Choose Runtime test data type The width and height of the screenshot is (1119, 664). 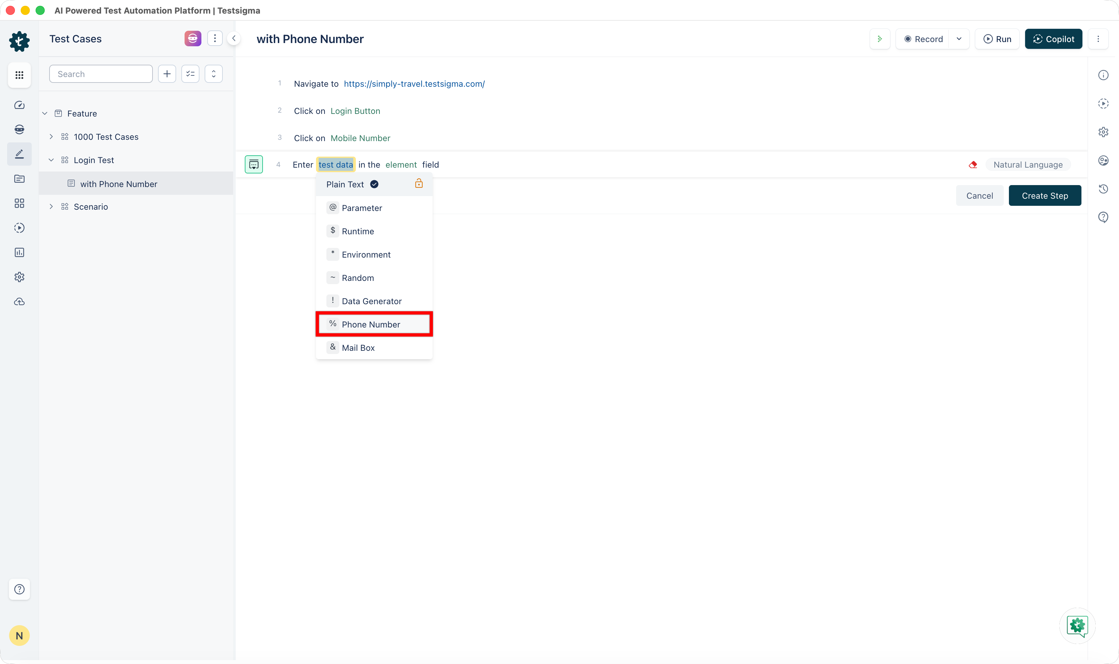point(374,231)
